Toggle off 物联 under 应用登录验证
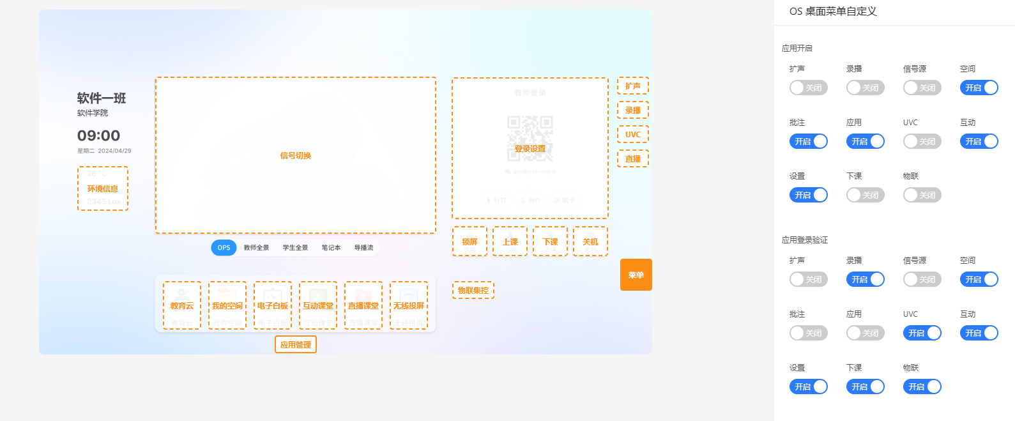The image size is (1015, 421). [922, 387]
